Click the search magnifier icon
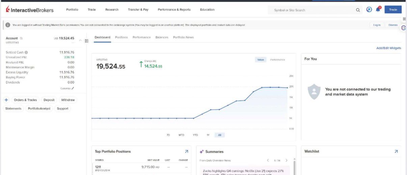The height and width of the screenshot is (175, 407). [x=358, y=10]
